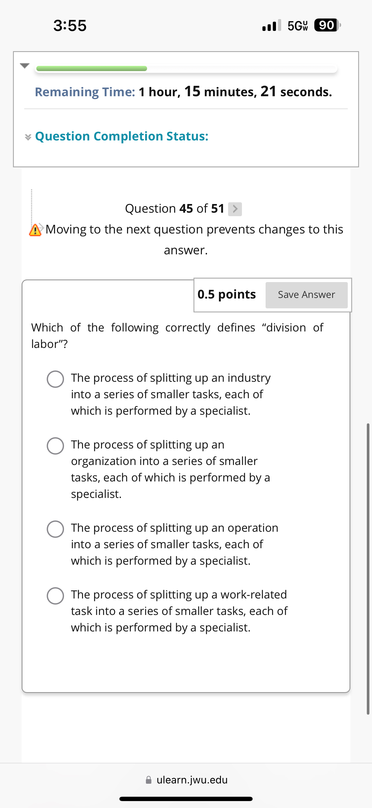Select the 'splitting up an industry' option
The height and width of the screenshot is (808, 372).
click(x=55, y=379)
